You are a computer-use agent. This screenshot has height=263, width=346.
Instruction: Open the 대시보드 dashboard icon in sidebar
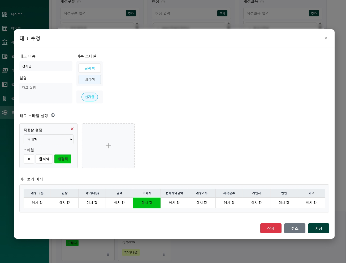point(5,14)
